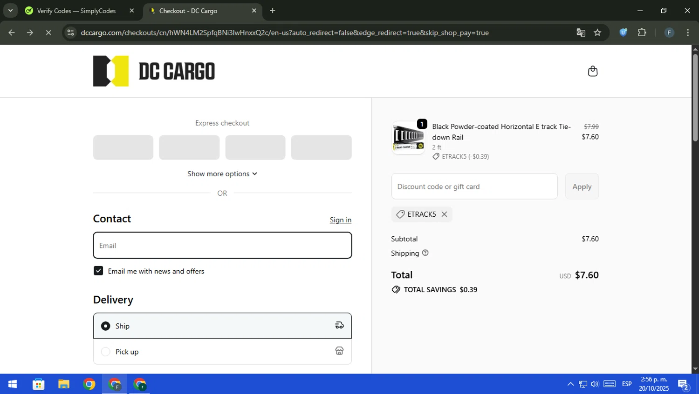
Task: Open the notification center icon
Action: [x=684, y=385]
